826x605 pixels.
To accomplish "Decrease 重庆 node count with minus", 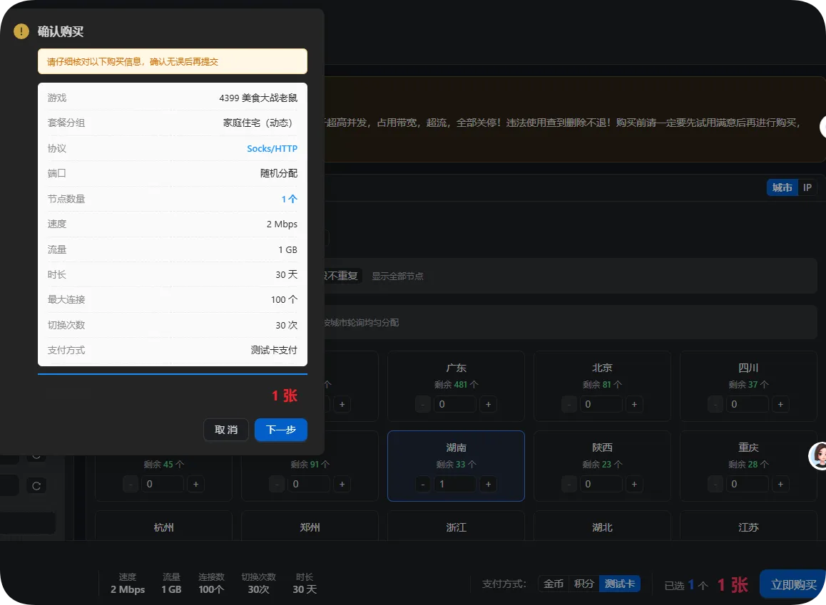I will click(x=715, y=484).
